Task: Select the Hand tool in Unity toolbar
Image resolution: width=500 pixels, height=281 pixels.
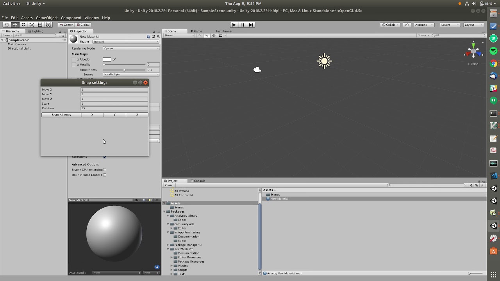Action: (7, 25)
